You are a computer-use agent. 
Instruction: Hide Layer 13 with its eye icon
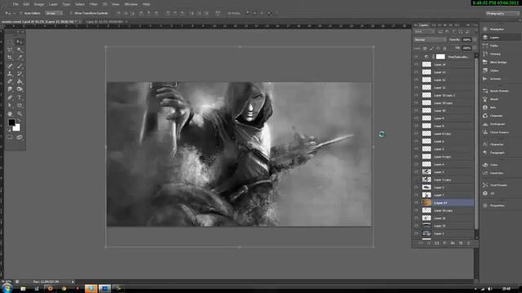coord(416,72)
